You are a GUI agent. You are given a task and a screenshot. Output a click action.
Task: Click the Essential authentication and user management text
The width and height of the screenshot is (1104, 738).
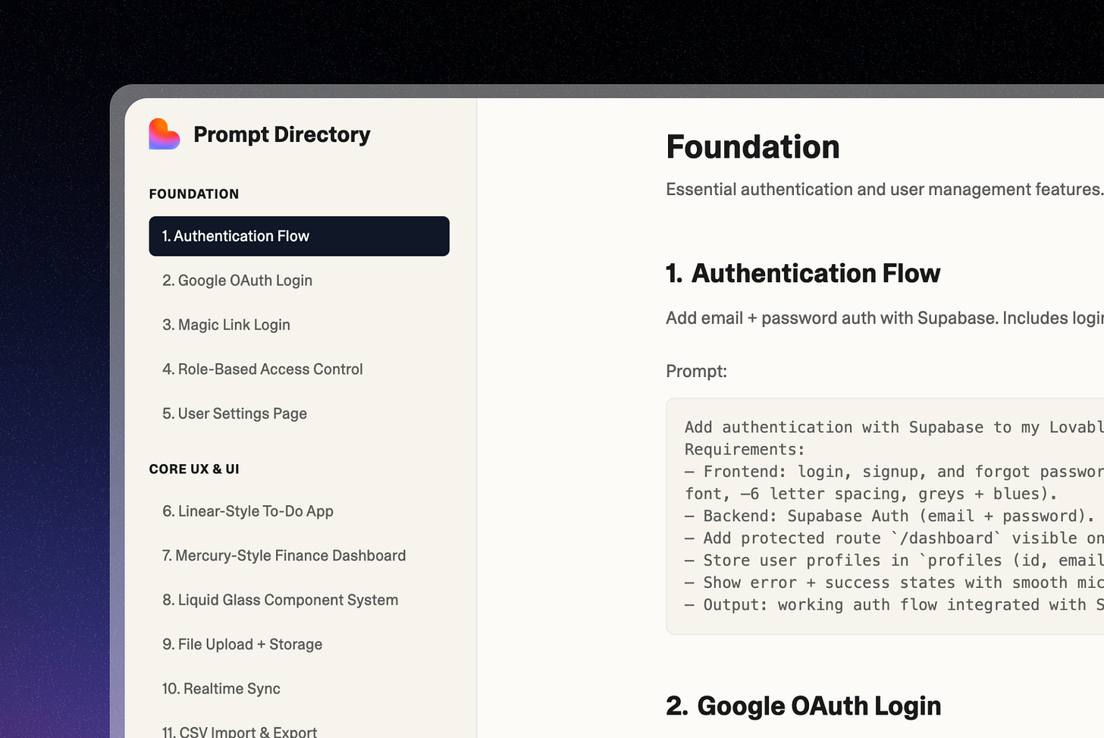tap(885, 189)
